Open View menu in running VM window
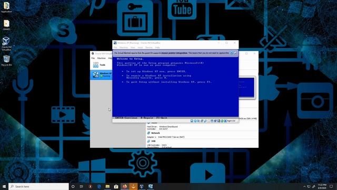This screenshot has width=337, height=190. pyautogui.click(x=133, y=47)
